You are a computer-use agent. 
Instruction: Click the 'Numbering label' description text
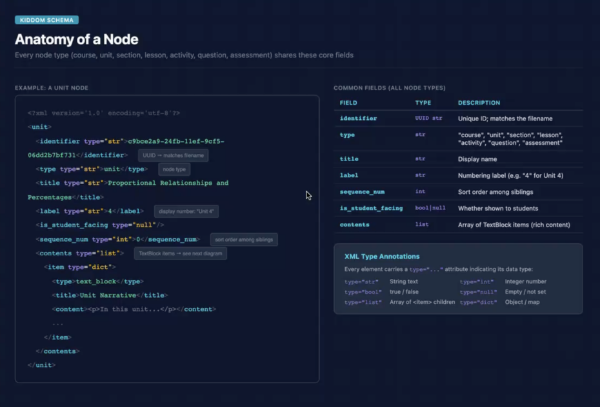[510, 175]
